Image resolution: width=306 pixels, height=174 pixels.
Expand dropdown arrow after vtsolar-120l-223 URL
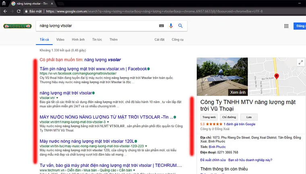(146, 146)
